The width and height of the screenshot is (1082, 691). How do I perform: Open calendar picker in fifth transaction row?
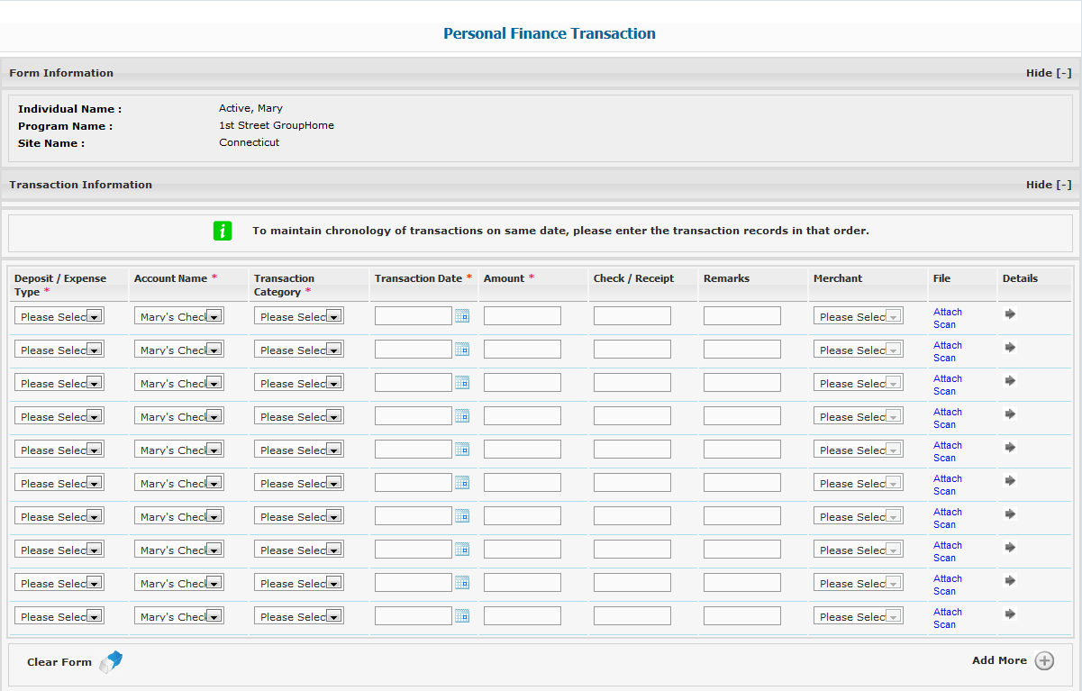462,449
